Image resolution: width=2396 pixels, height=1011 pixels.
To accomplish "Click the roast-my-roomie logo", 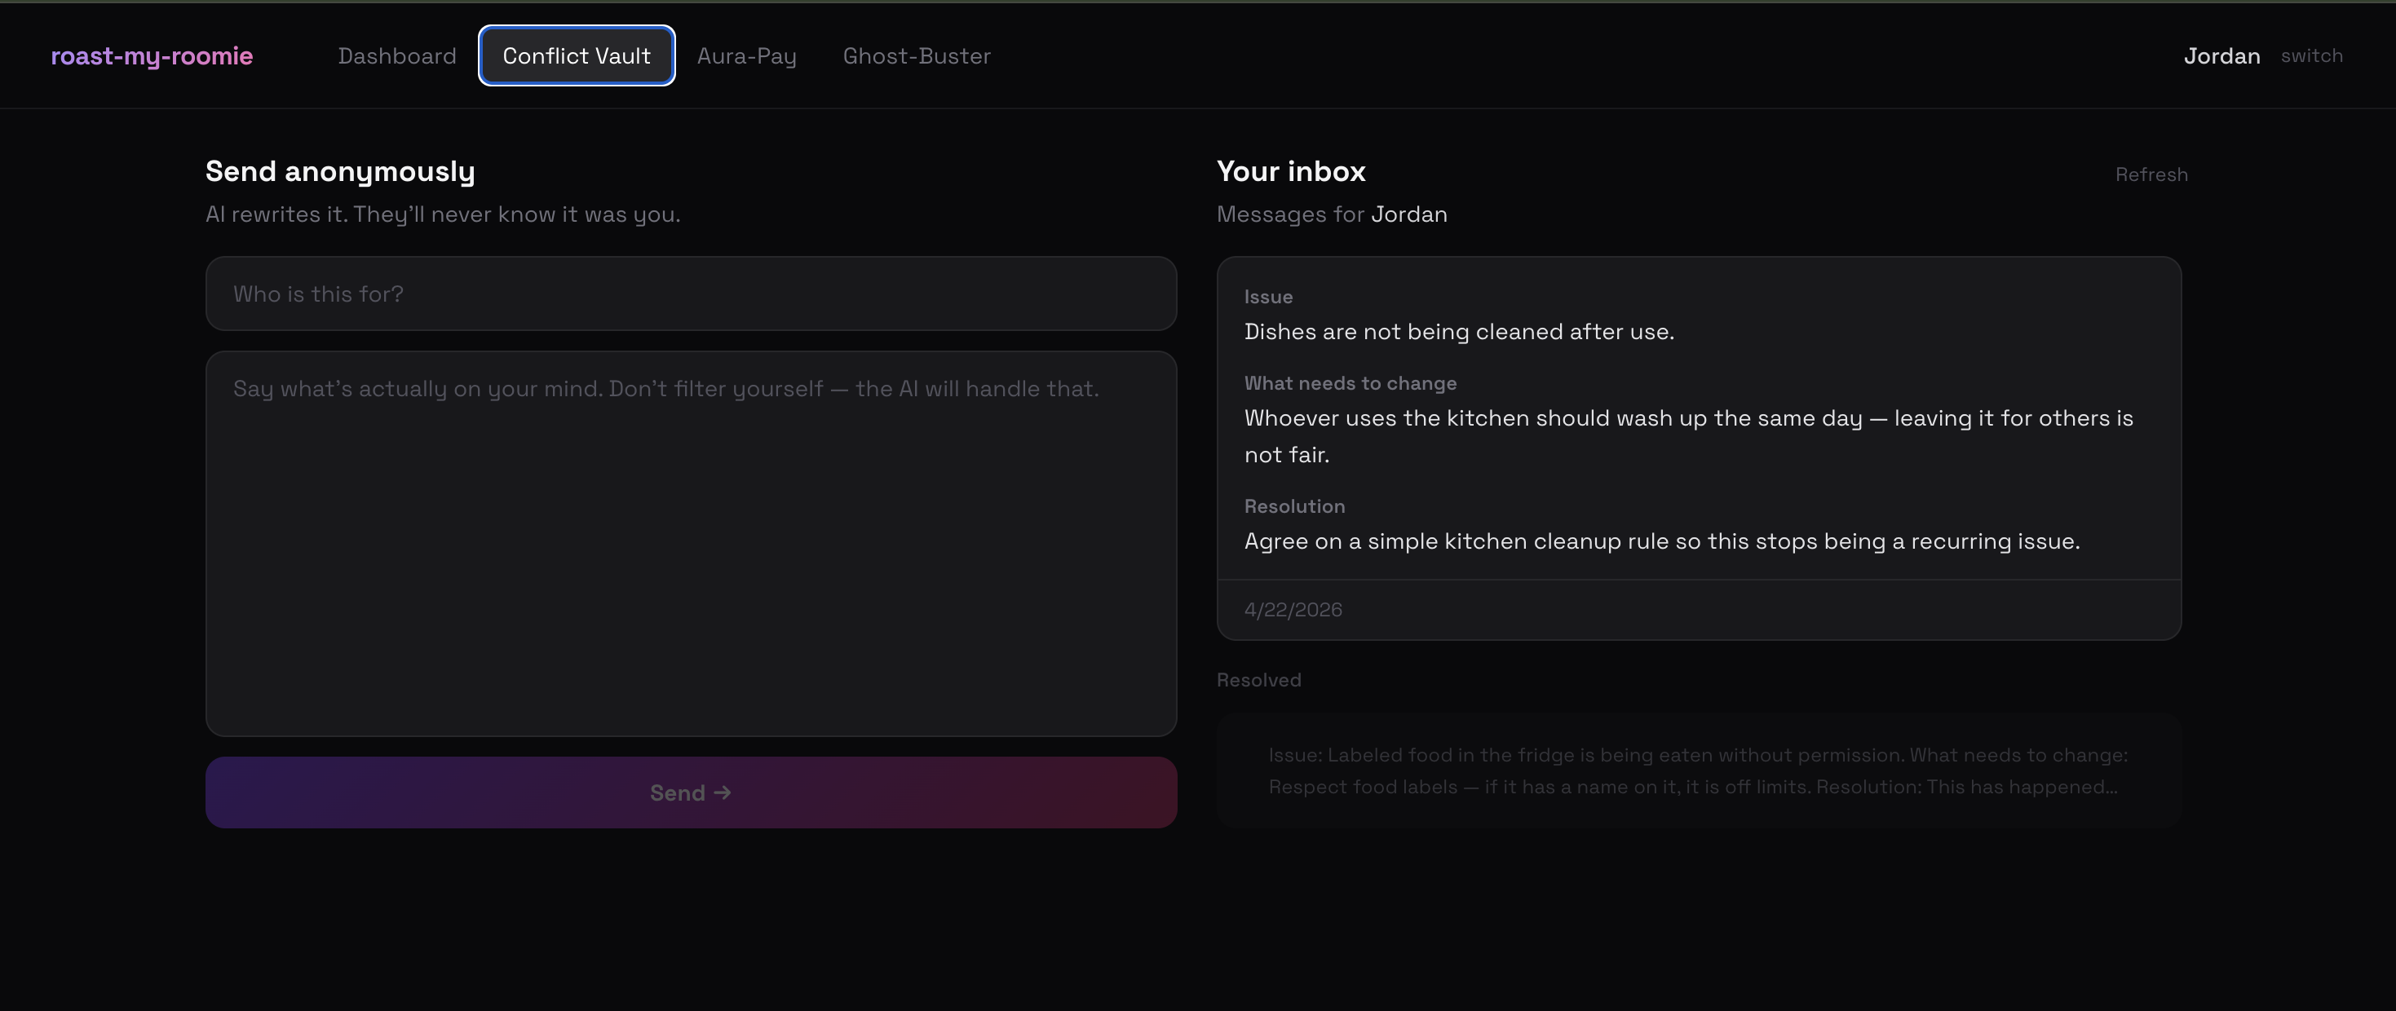I will pyautogui.click(x=152, y=55).
